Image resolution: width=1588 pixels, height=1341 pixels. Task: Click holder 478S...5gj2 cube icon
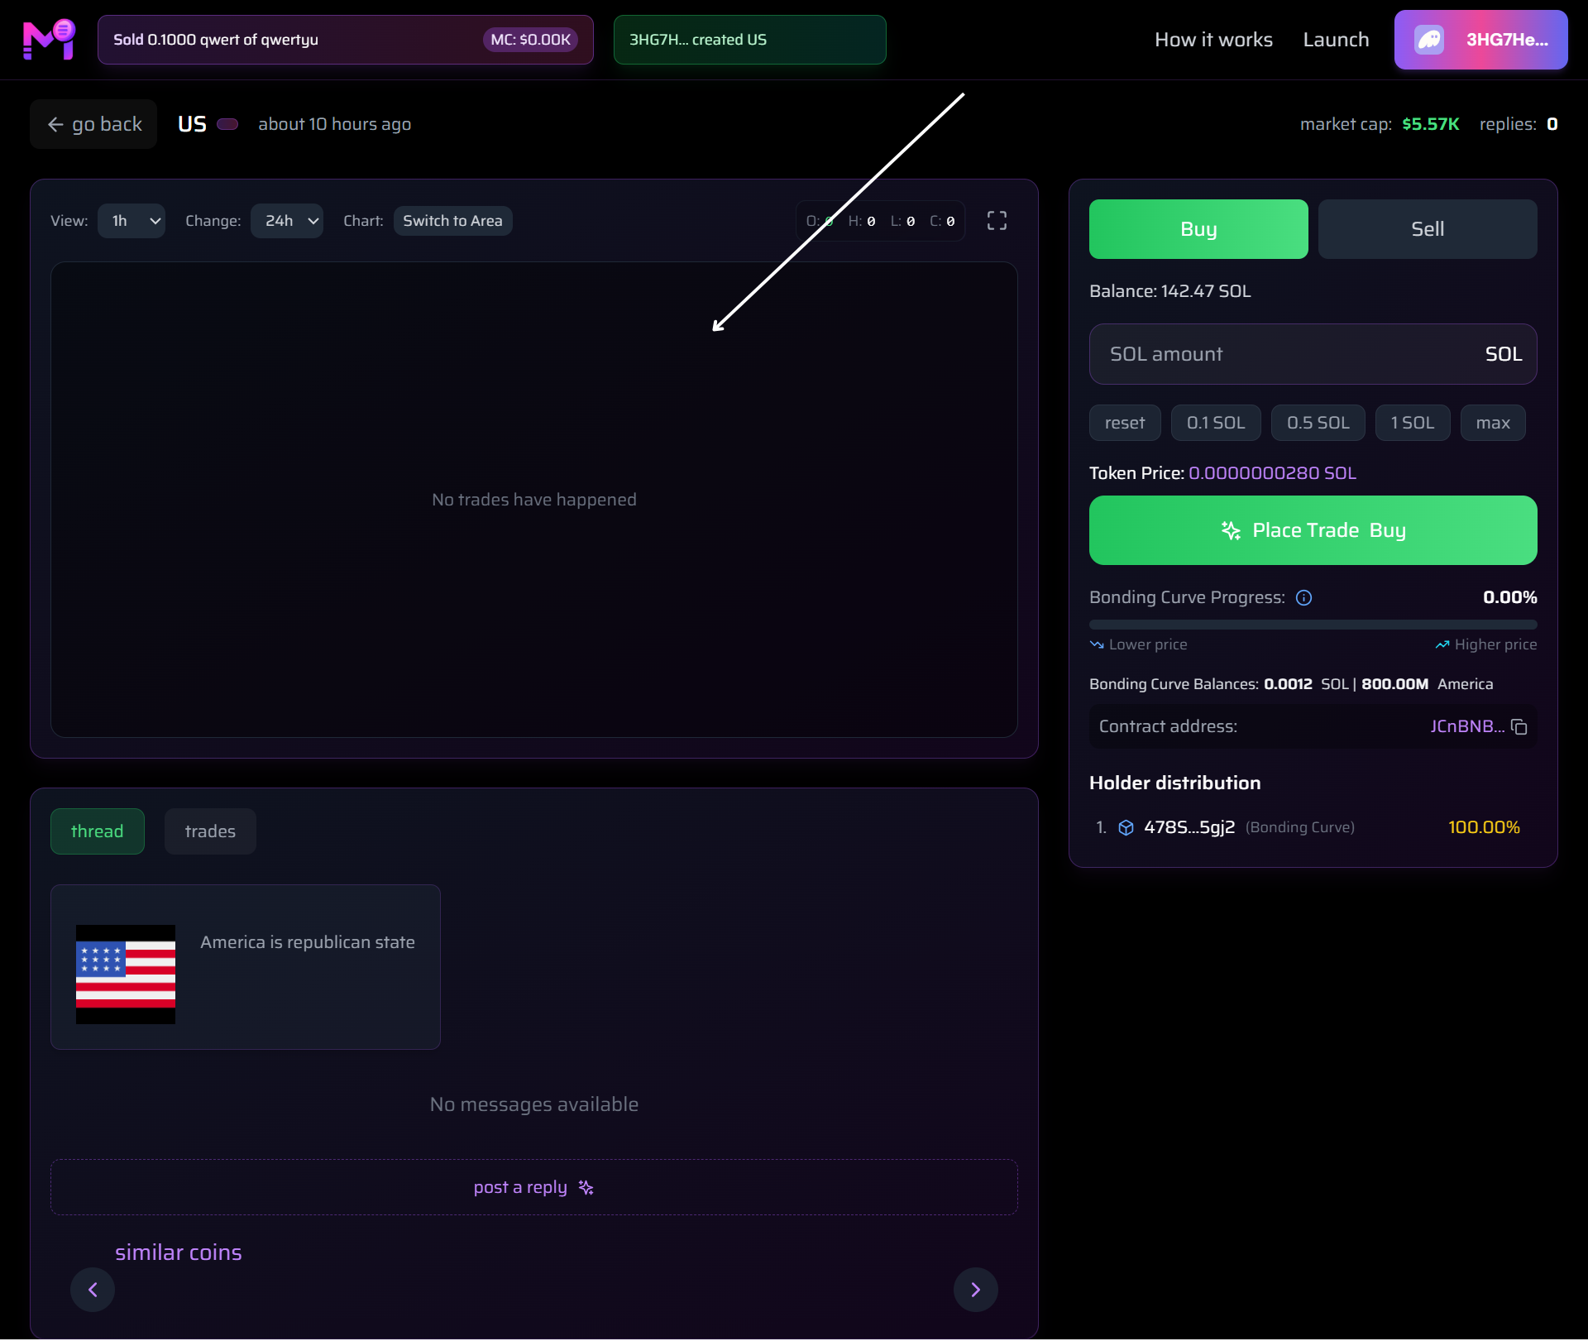1126,828
